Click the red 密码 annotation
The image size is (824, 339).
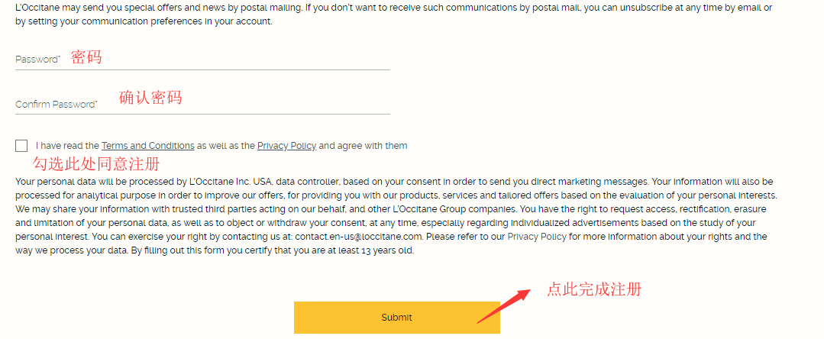pyautogui.click(x=86, y=57)
